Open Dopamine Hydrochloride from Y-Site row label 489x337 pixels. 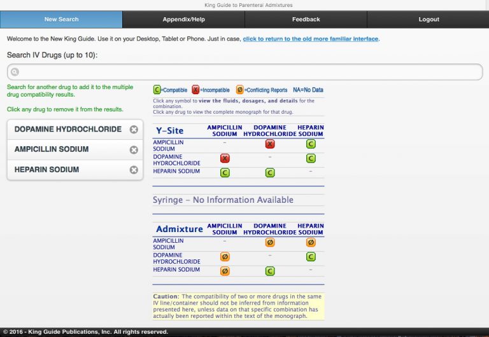tap(176, 160)
